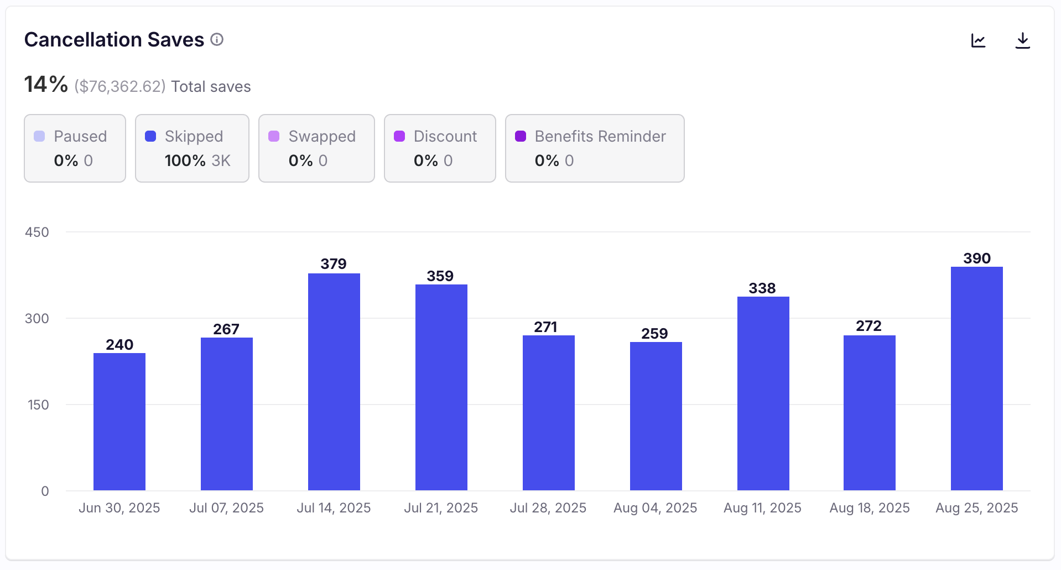Click the bar showing 359 saves
This screenshot has width=1061, height=570.
pyautogui.click(x=441, y=387)
